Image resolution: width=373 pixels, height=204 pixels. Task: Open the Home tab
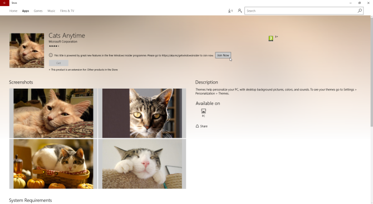click(13, 11)
